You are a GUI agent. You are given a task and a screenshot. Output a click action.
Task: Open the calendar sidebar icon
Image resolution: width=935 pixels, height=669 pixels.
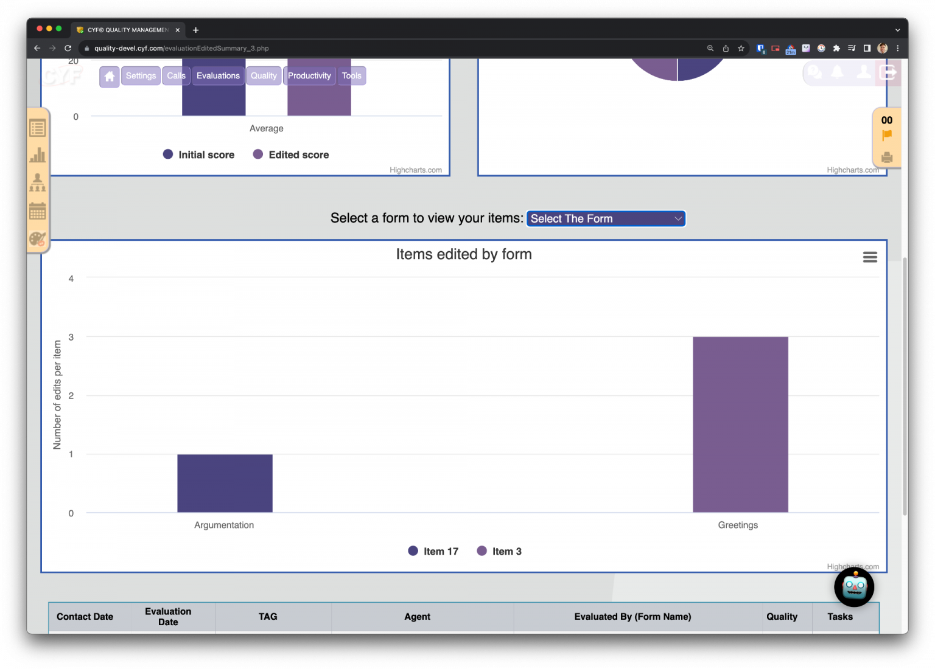click(x=37, y=210)
